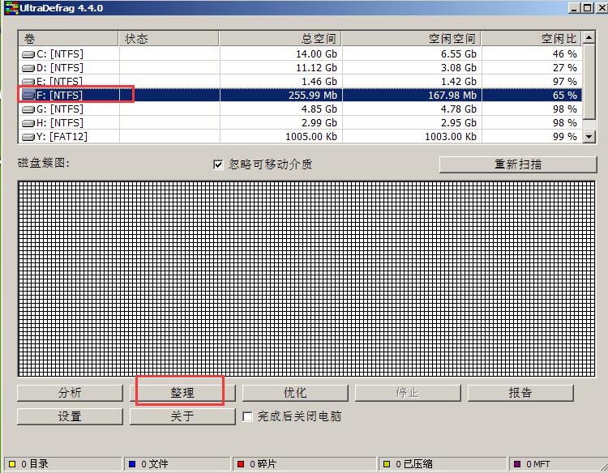The image size is (608, 473).
Task: Toggle the 忽略可移动介质 checkbox
Action: [x=218, y=164]
